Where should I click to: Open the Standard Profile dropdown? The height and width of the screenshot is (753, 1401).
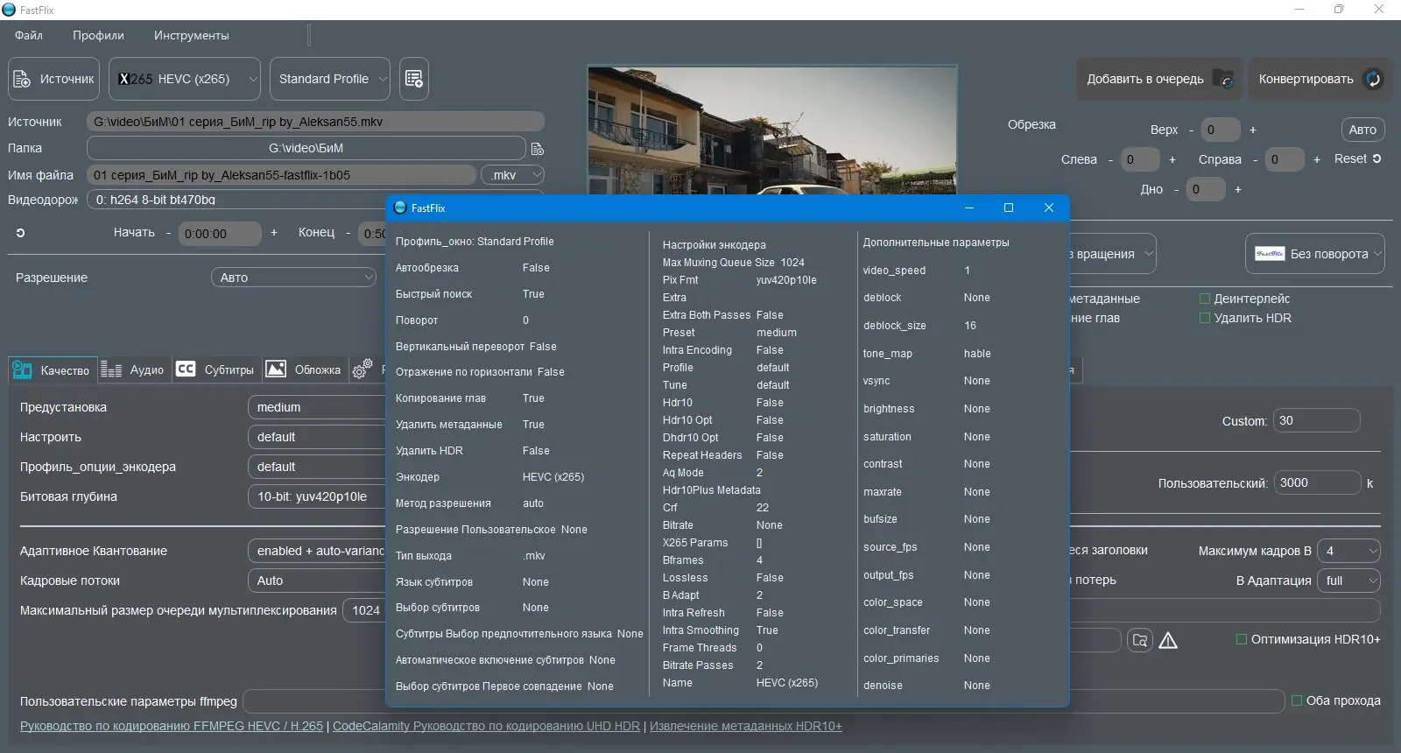(x=330, y=79)
